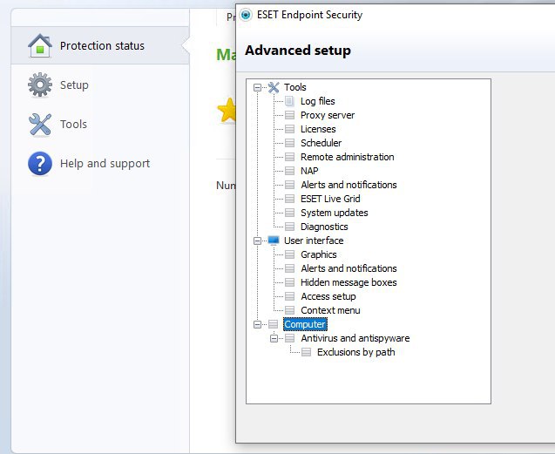The height and width of the screenshot is (454, 555).
Task: Click the icon beside Context menu
Action: click(x=289, y=310)
